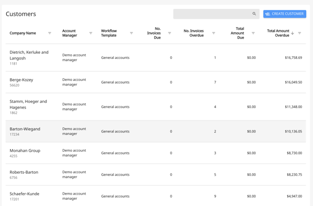Viewport: 313px width, 206px height.
Task: Click customer number 17201
Action: point(15,199)
